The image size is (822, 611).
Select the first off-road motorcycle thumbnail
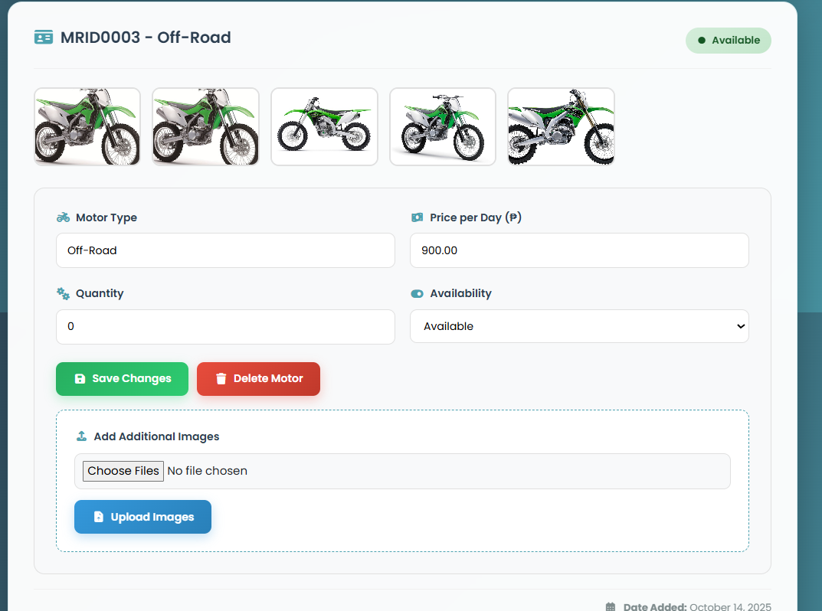(x=87, y=126)
